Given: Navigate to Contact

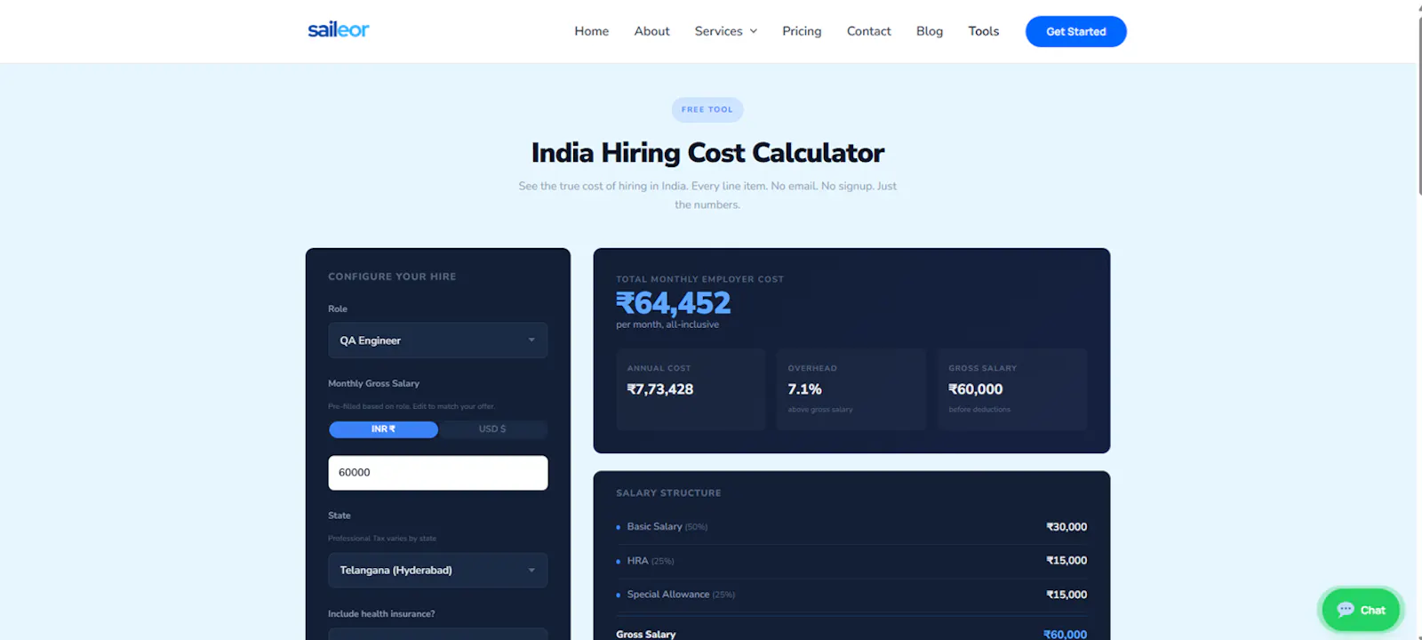Looking at the screenshot, I should (868, 31).
